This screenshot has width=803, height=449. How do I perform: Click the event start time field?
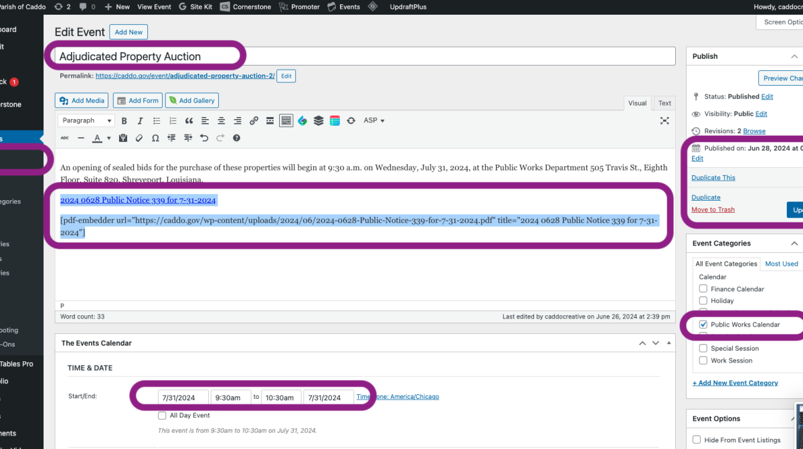click(x=230, y=397)
